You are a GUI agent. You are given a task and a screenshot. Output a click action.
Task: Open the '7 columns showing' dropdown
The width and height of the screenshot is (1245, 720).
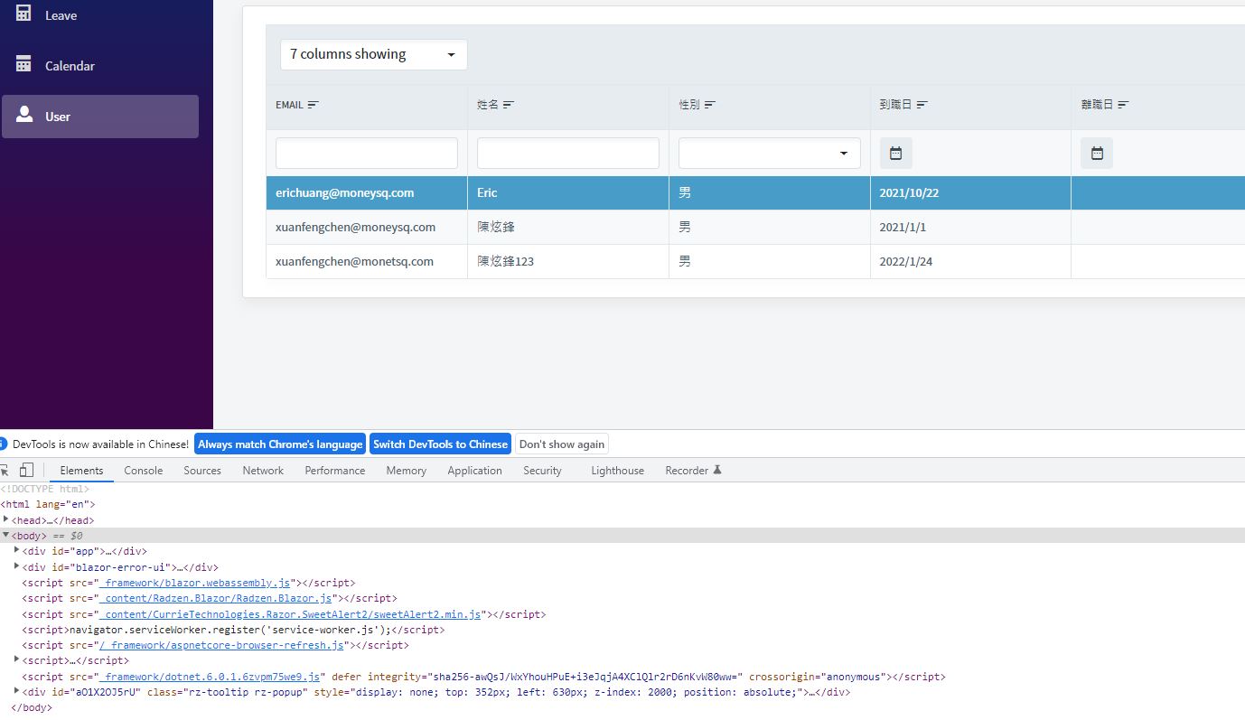click(x=373, y=54)
